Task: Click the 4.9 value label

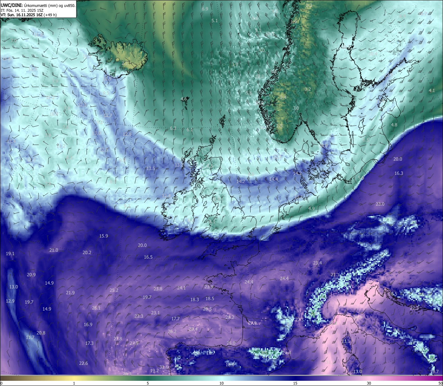Action: pos(311,208)
